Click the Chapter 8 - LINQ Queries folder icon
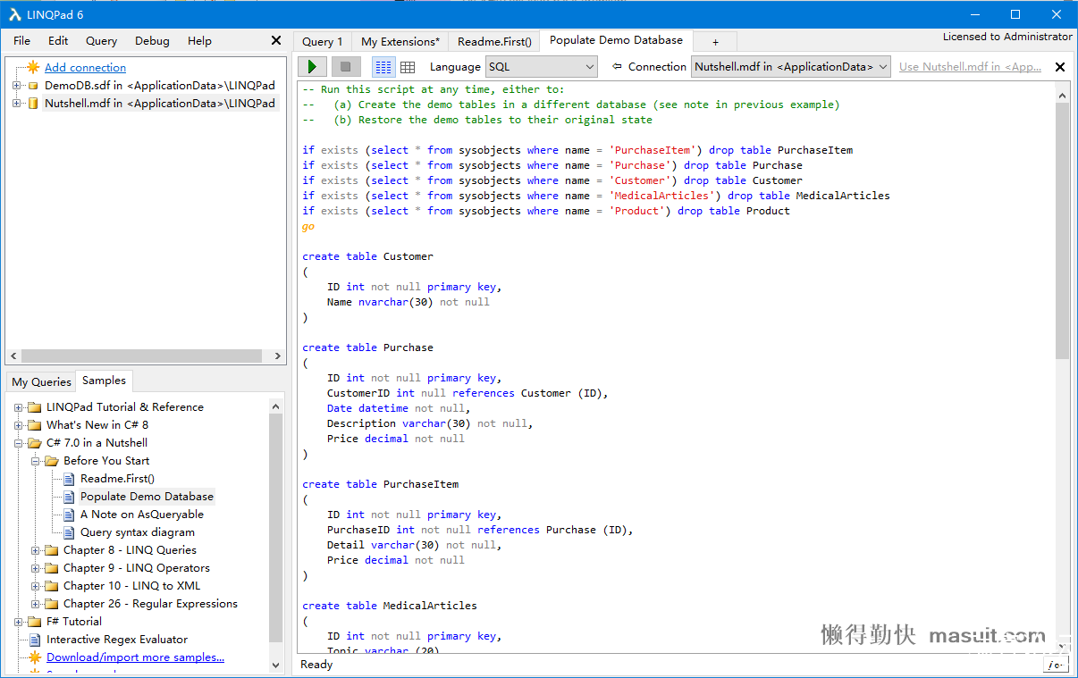 point(52,550)
